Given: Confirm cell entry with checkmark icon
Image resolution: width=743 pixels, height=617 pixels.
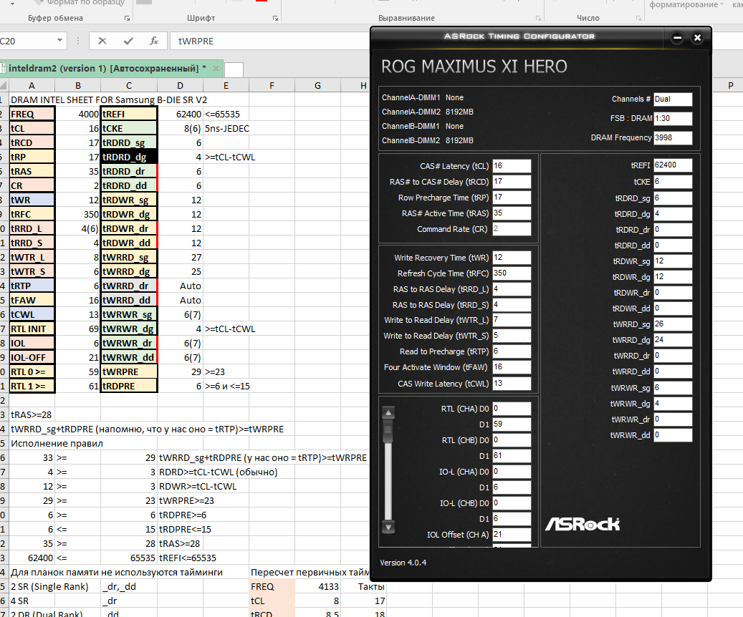Looking at the screenshot, I should 128,42.
